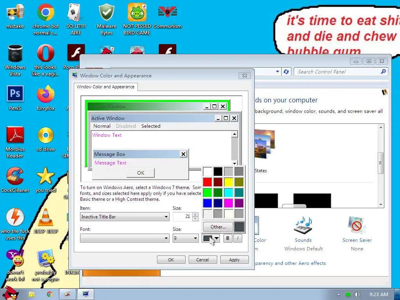Click OK in the Message Box preview
400x300 pixels.
pos(141,173)
